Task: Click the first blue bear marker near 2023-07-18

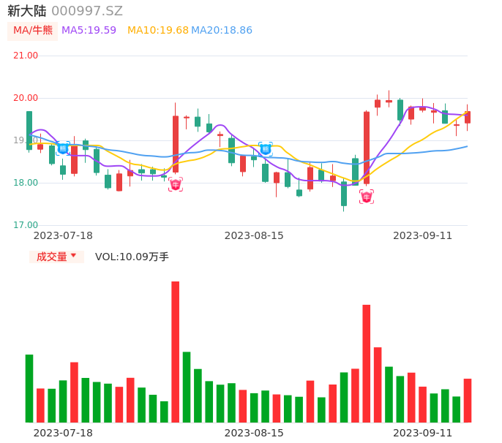Action: pyautogui.click(x=63, y=148)
